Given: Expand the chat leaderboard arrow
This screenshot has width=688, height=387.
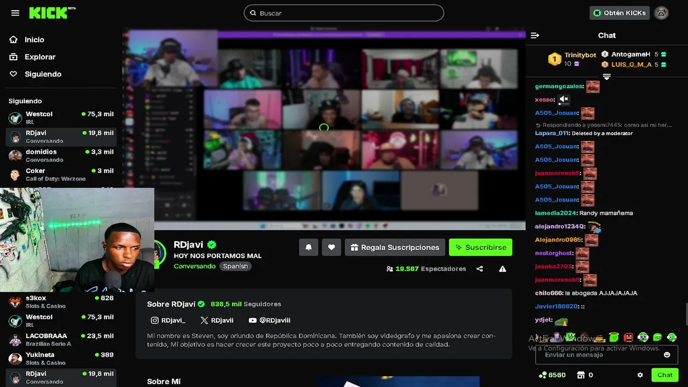Looking at the screenshot, I should point(607,77).
